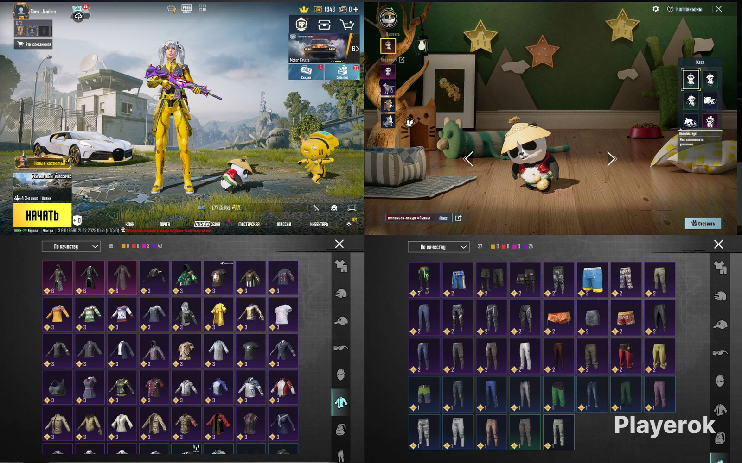Image resolution: width=742 pixels, height=463 pixels.
Task: Open the События events tile
Action: [342, 72]
